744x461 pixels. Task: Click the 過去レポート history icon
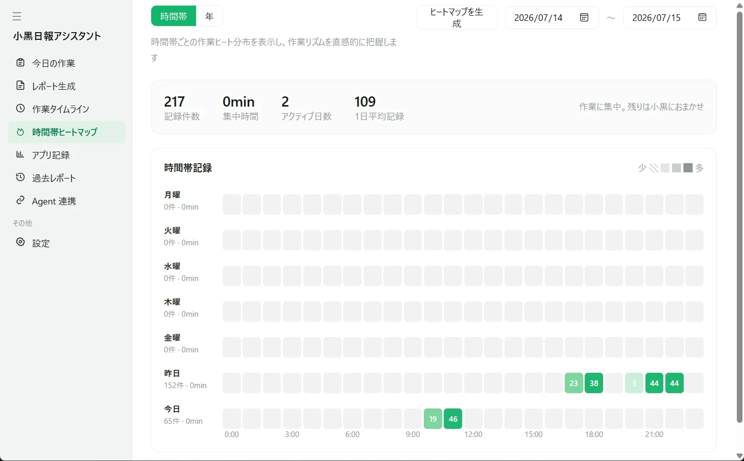(20, 177)
